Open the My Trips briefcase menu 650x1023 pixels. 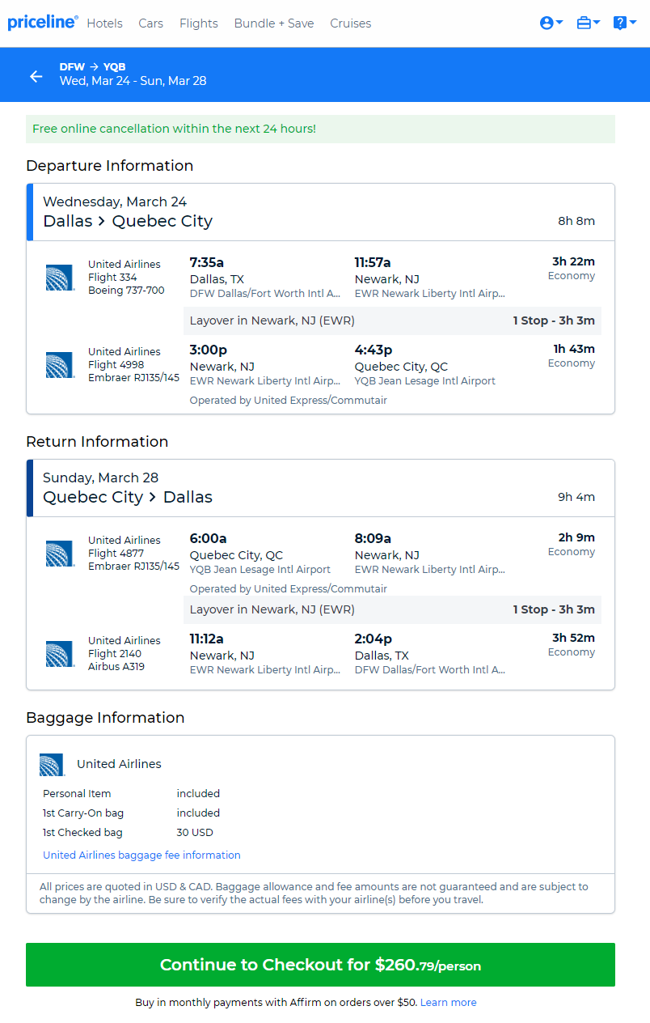[588, 23]
